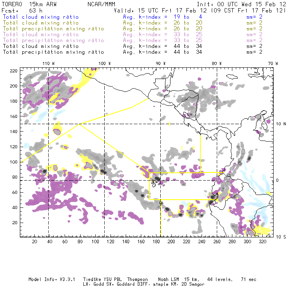
Task: Click the 'Init: 00 UTC Wed 15 Feb 12' text
Action: tap(241, 4)
